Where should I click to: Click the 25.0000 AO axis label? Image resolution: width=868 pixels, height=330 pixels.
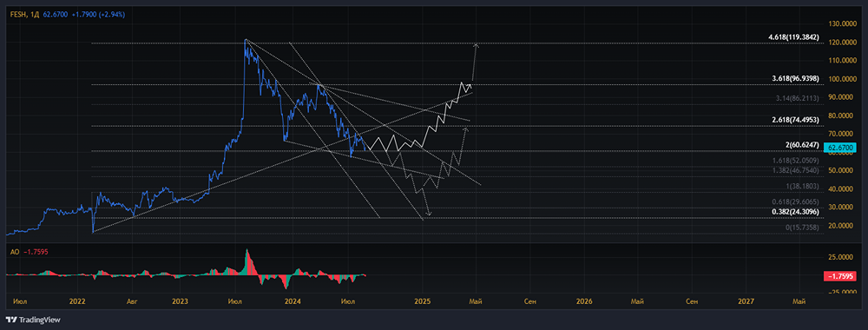(x=840, y=258)
